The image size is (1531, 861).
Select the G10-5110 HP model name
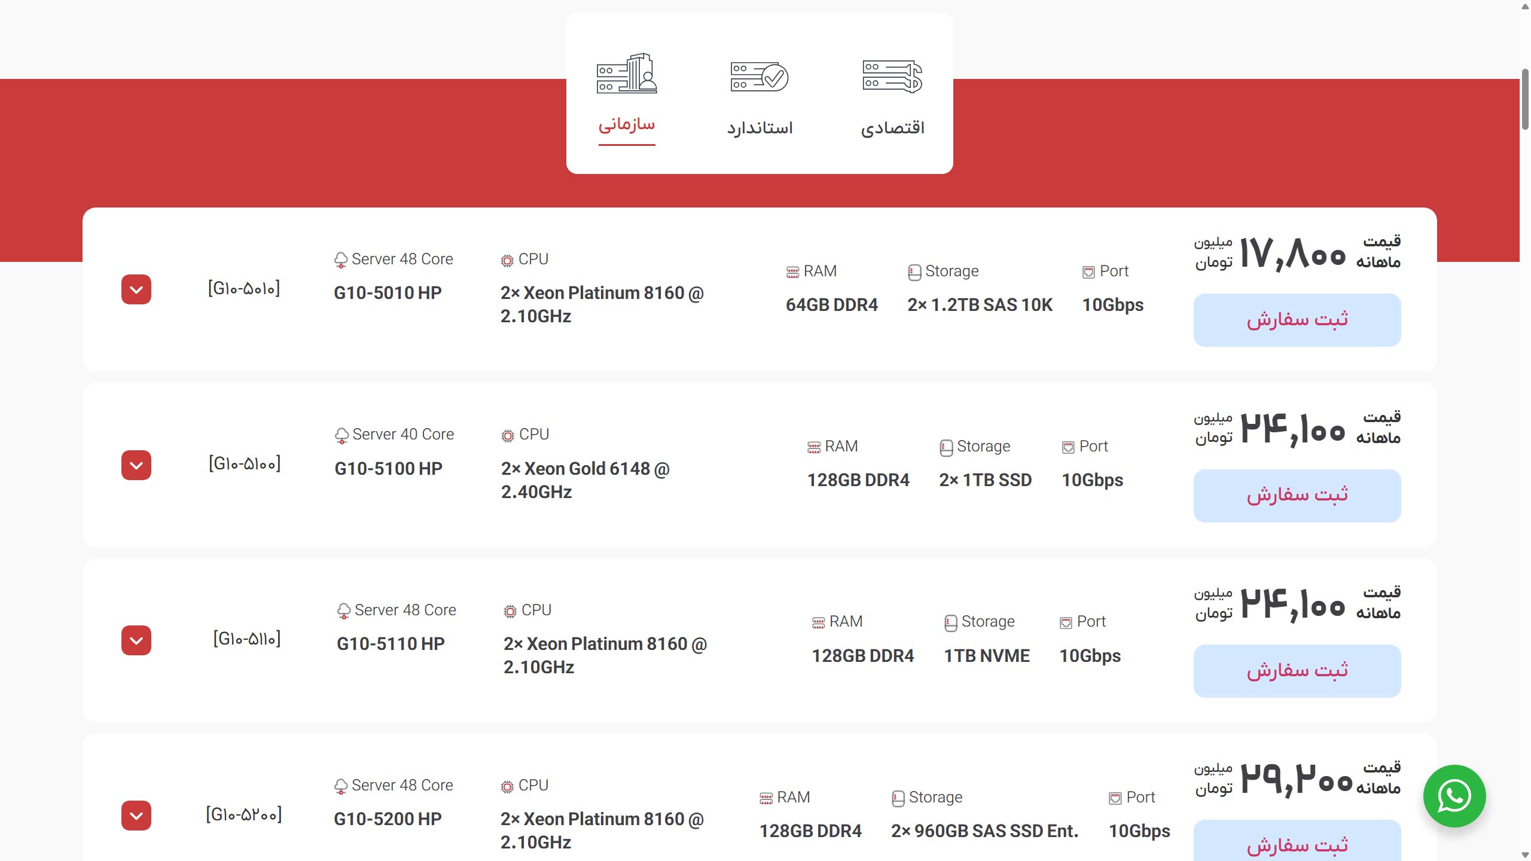391,644
